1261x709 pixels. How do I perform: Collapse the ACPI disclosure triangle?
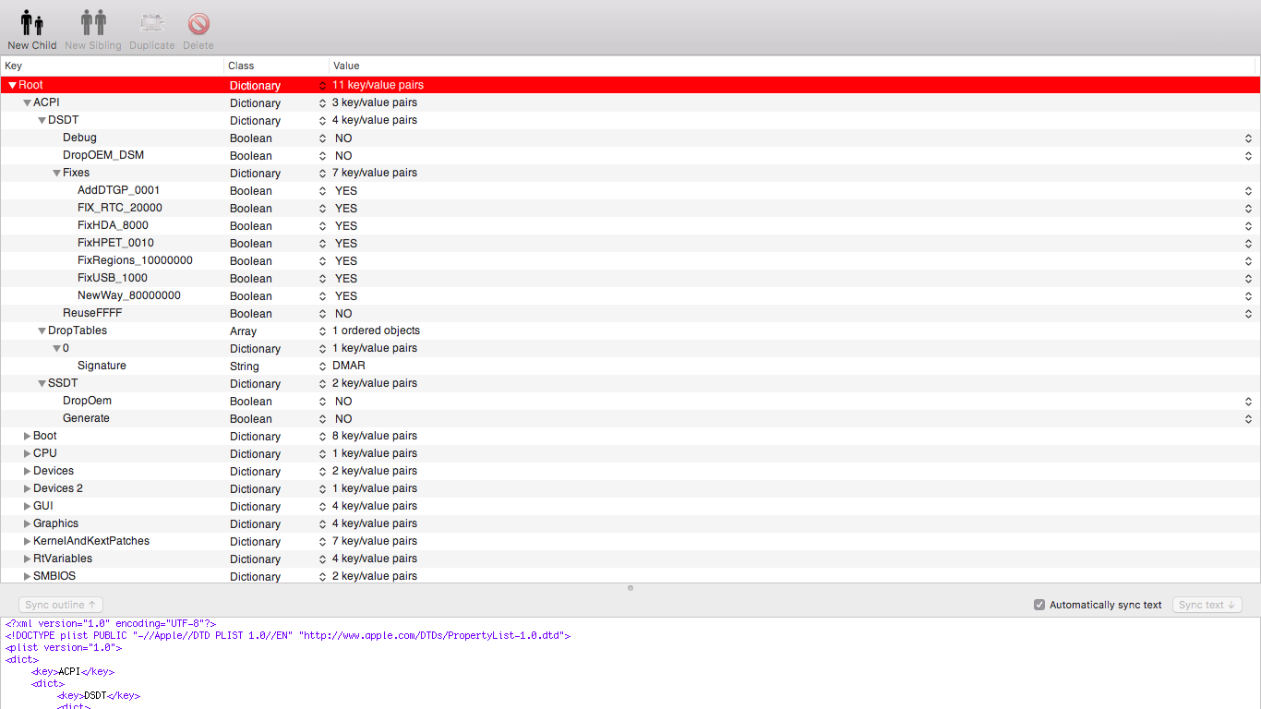(x=28, y=102)
